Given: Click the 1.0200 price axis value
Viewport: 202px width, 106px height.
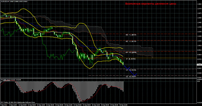Looking at the screenshot, I should pos(199,36).
